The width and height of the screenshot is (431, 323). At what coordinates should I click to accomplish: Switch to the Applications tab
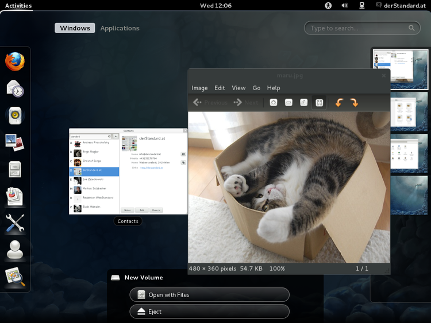(120, 28)
